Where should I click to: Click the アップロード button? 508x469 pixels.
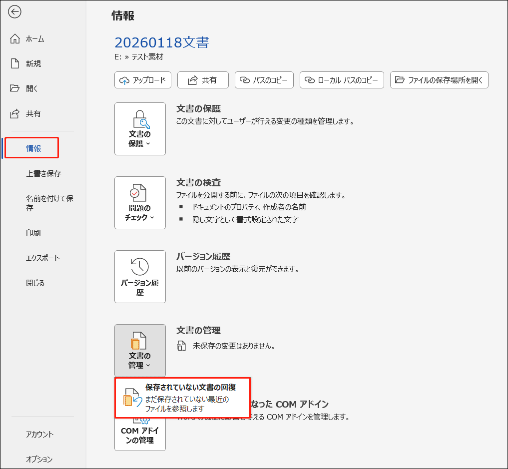click(142, 80)
